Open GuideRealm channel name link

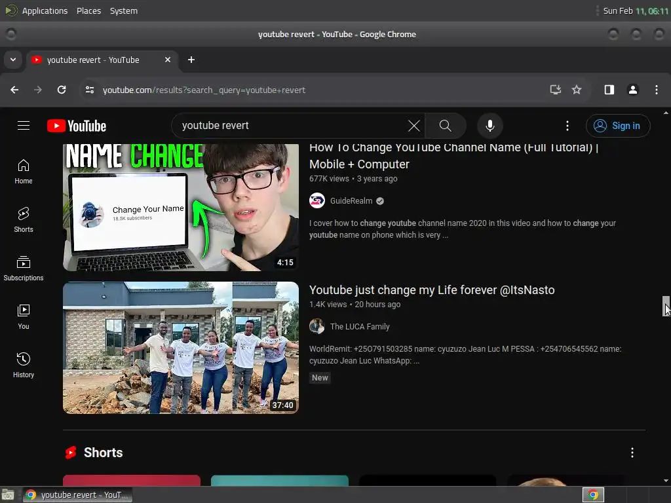tap(351, 200)
